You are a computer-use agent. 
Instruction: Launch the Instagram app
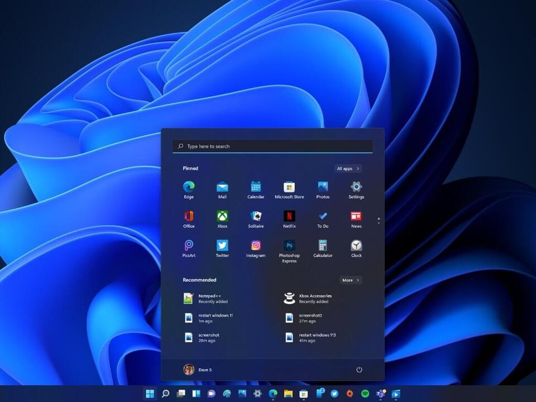tap(256, 248)
